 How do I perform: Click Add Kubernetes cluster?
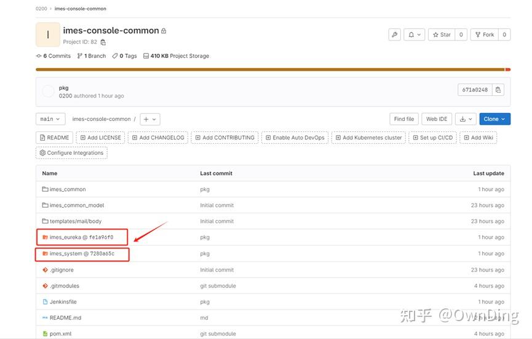[x=368, y=138]
